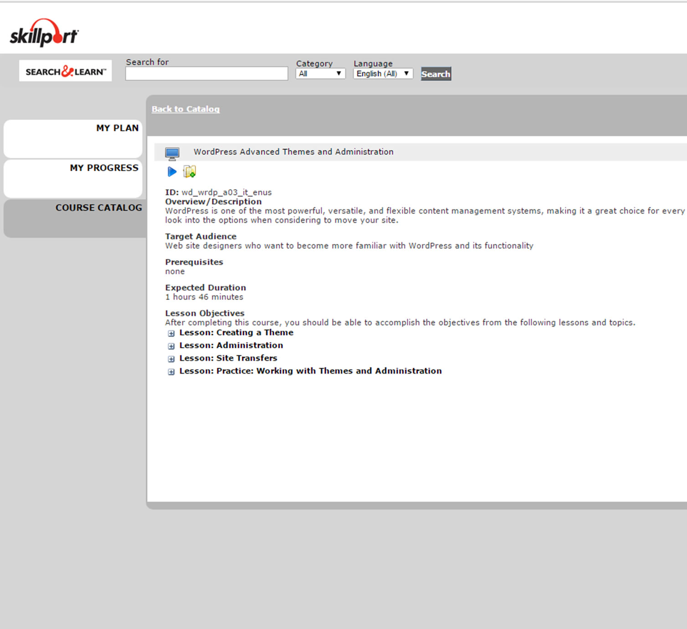Open the Language dropdown
The height and width of the screenshot is (629, 687).
[383, 73]
